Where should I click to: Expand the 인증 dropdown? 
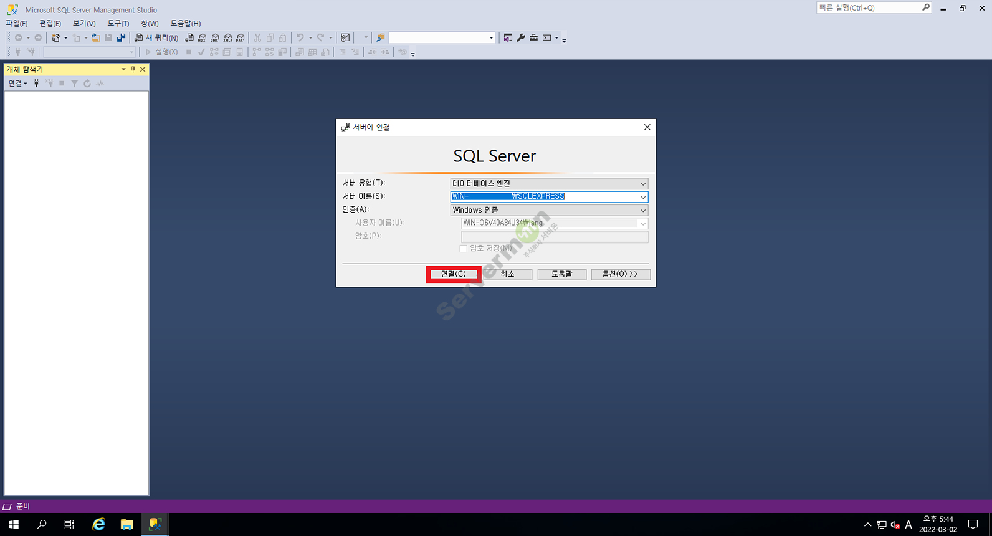tap(643, 211)
